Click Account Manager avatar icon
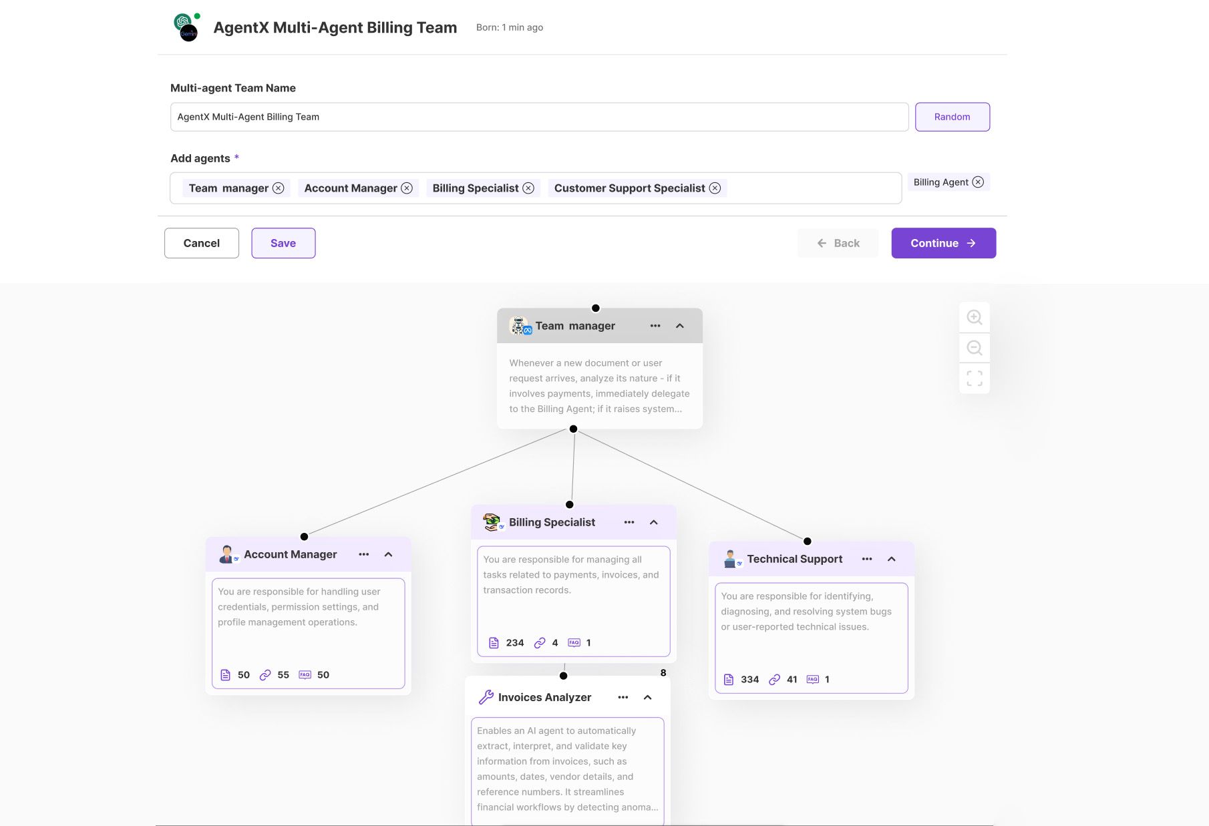The height and width of the screenshot is (826, 1209). click(228, 554)
